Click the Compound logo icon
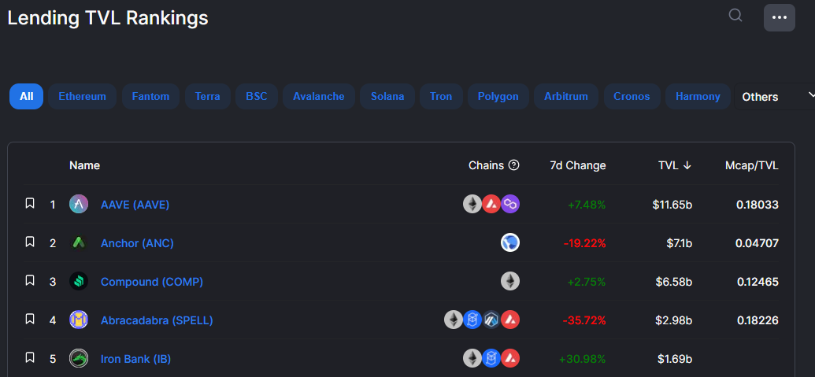Screen dimensions: 815x377 (x=79, y=282)
